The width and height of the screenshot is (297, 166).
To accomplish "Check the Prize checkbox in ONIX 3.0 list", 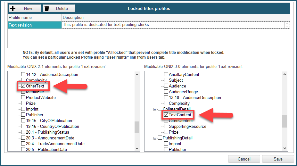I will [x=166, y=132].
